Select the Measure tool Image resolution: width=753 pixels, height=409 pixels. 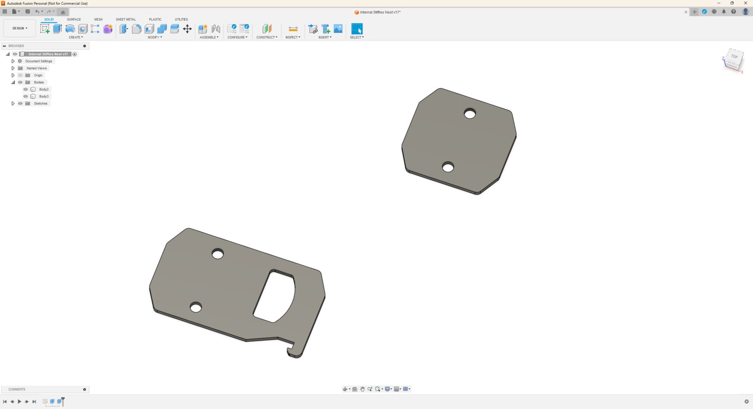[x=293, y=29]
